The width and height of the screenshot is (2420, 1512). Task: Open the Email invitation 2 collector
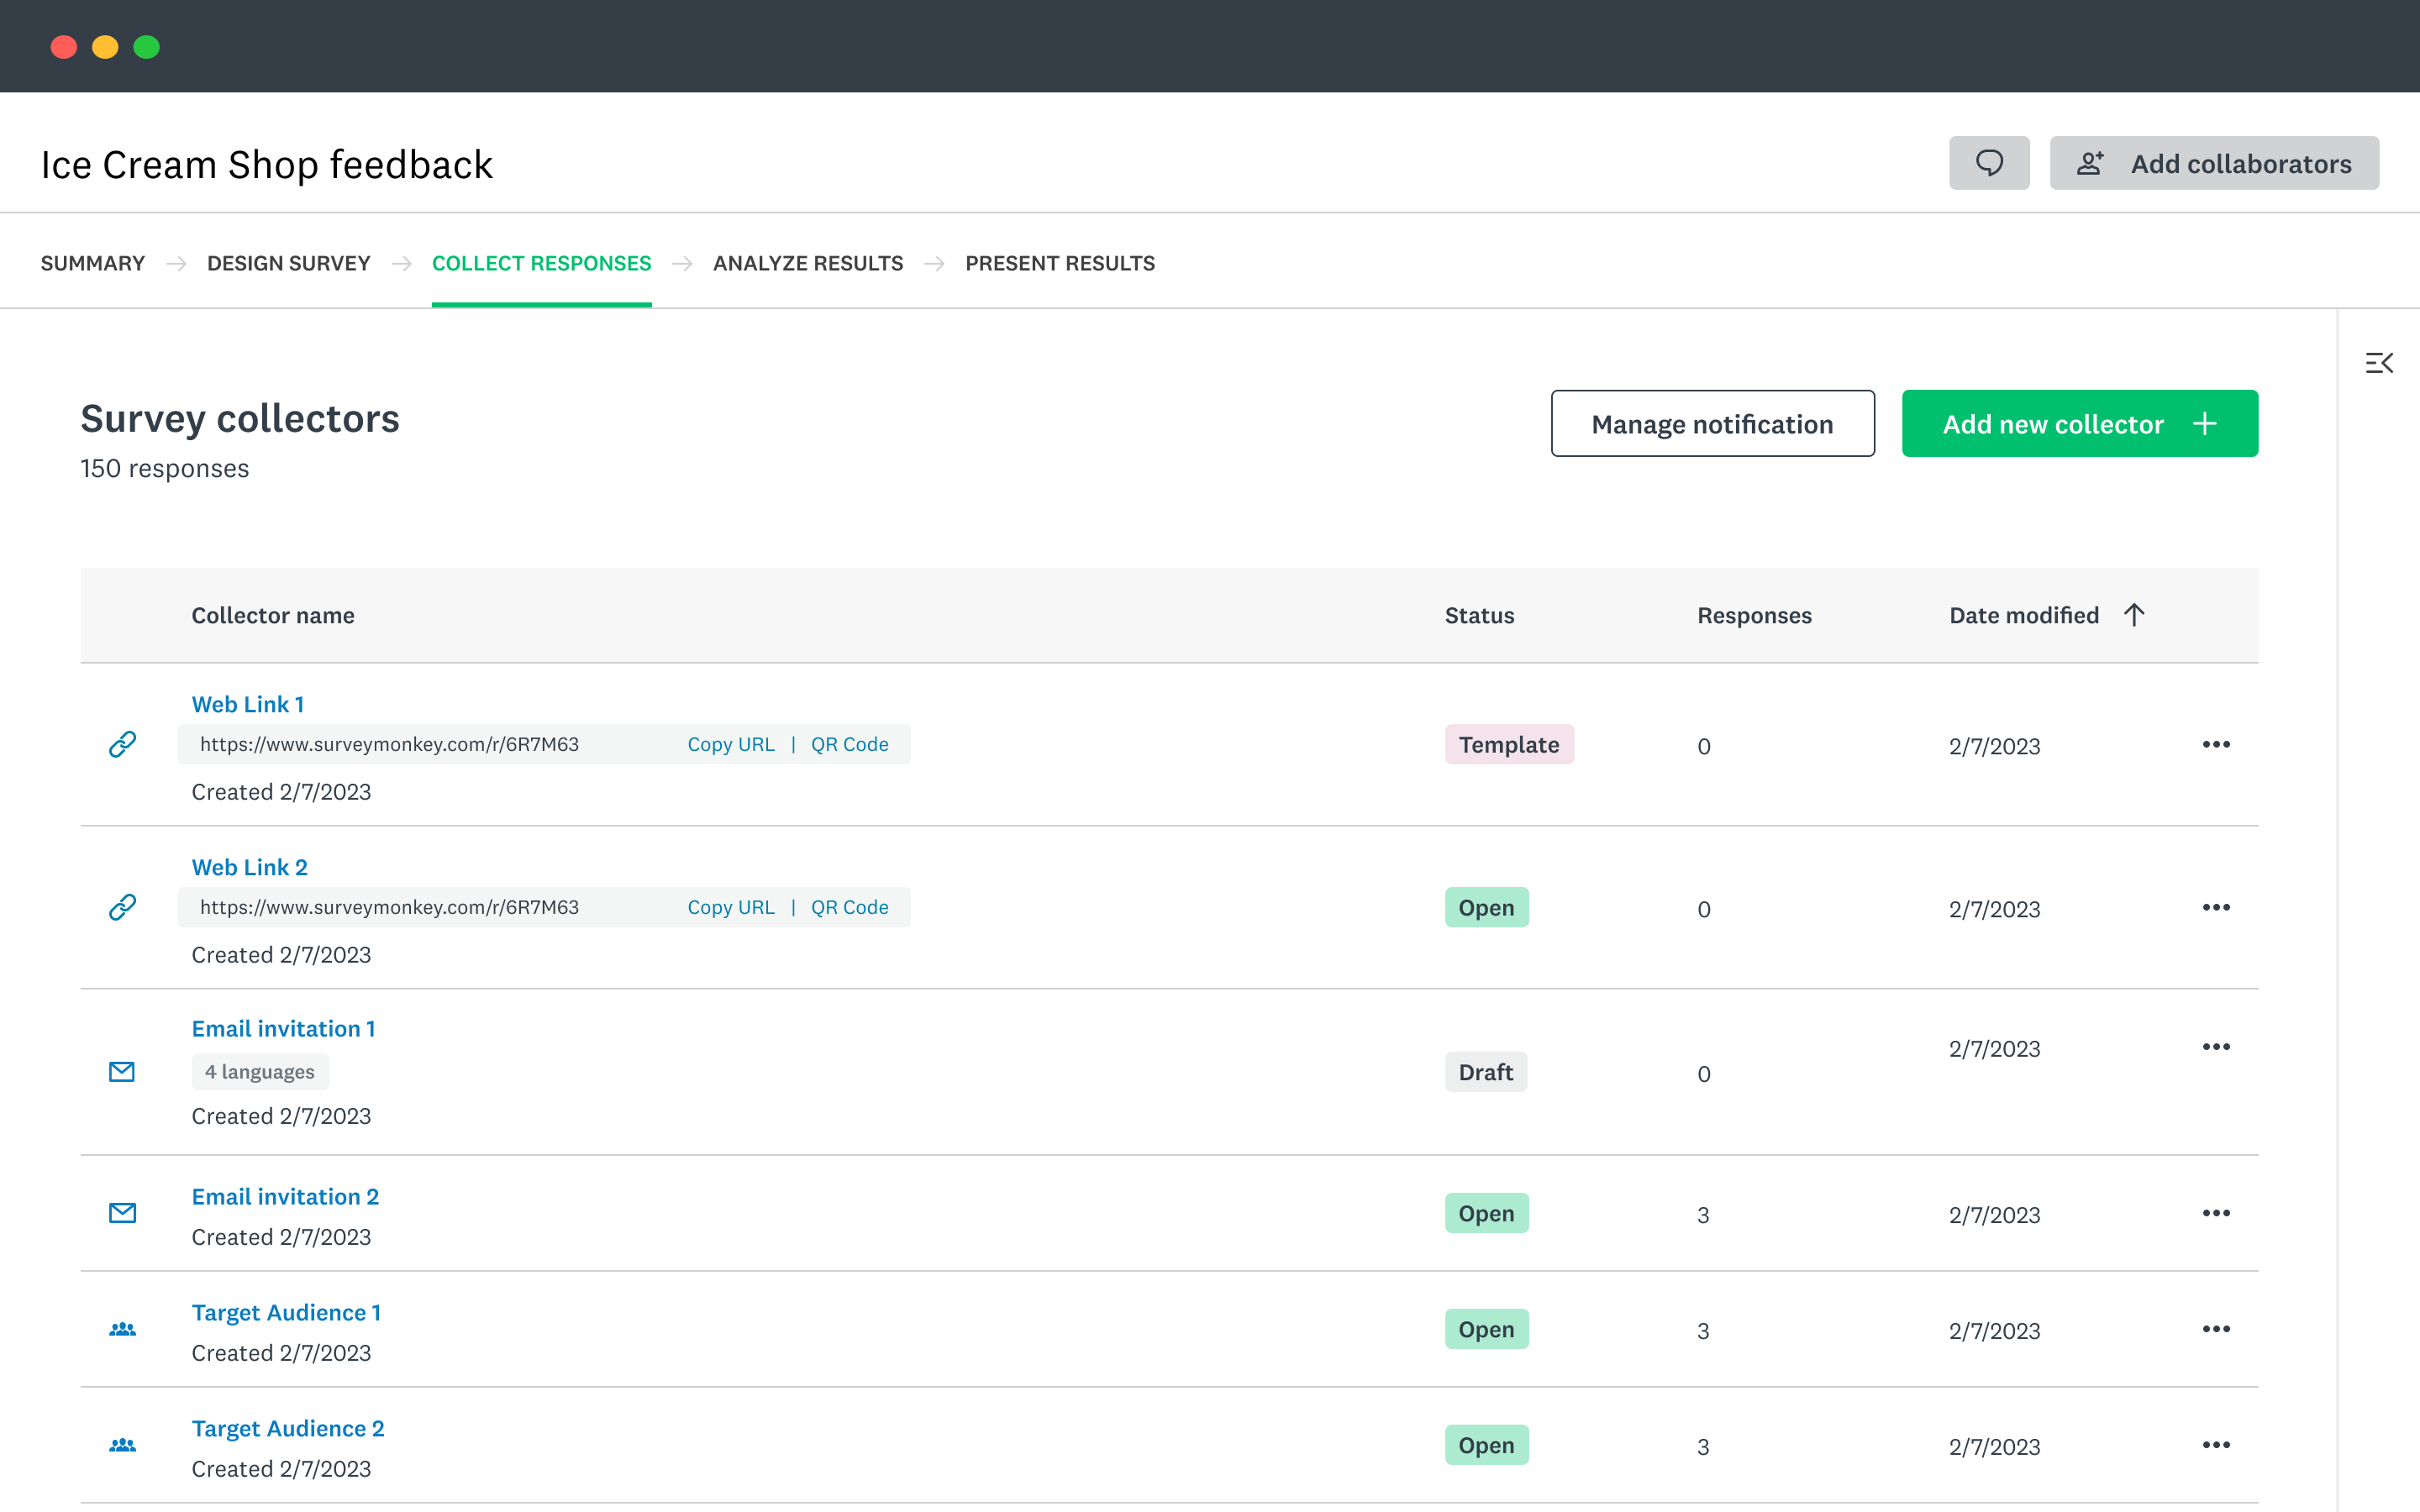coord(285,1197)
